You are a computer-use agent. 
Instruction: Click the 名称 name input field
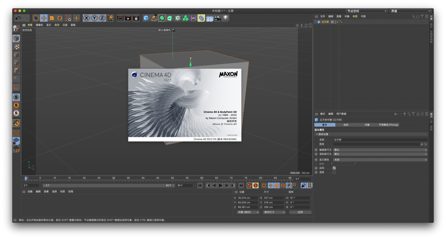pyautogui.click(x=380, y=140)
